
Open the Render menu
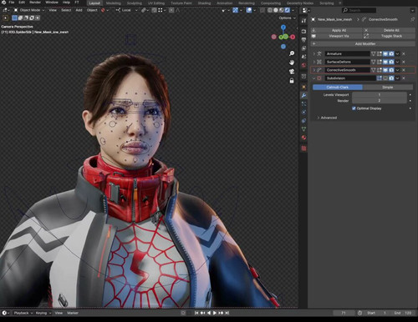coord(35,3)
